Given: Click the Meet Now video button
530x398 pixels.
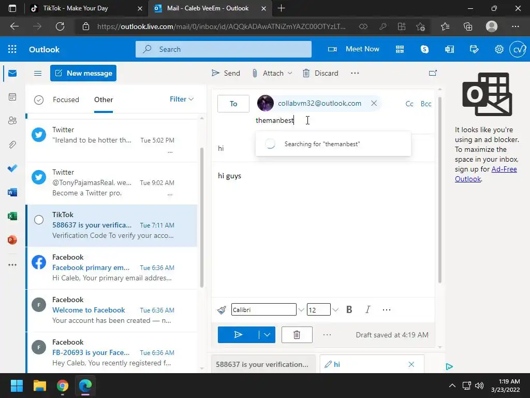Looking at the screenshot, I should [353, 49].
